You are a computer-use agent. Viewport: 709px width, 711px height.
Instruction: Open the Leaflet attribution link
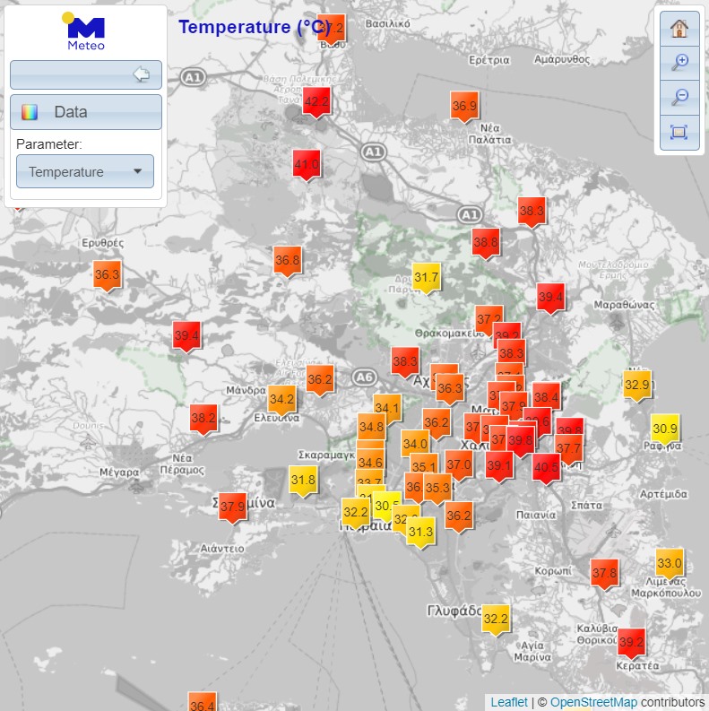pos(509,702)
